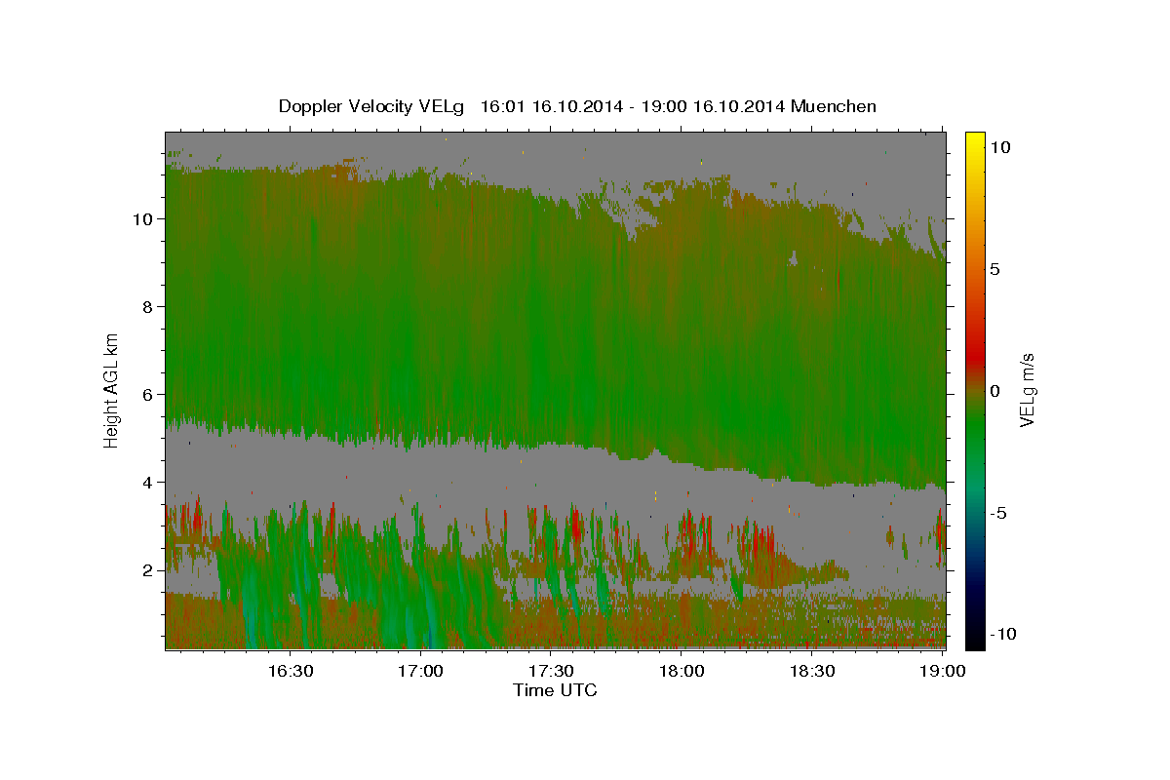Click the colorbar value 0 label
This screenshot has height=780, width=1170.
(995, 391)
